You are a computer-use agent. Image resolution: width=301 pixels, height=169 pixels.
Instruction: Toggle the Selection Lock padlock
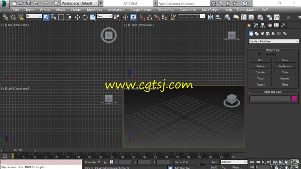[105, 162]
